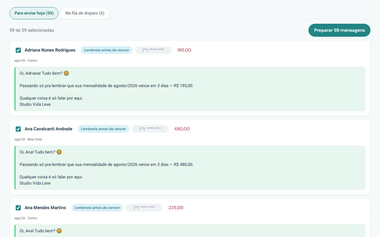Click Lembrete antes de vencer tag for Ana Mendes
The image size is (380, 237).
point(97,208)
